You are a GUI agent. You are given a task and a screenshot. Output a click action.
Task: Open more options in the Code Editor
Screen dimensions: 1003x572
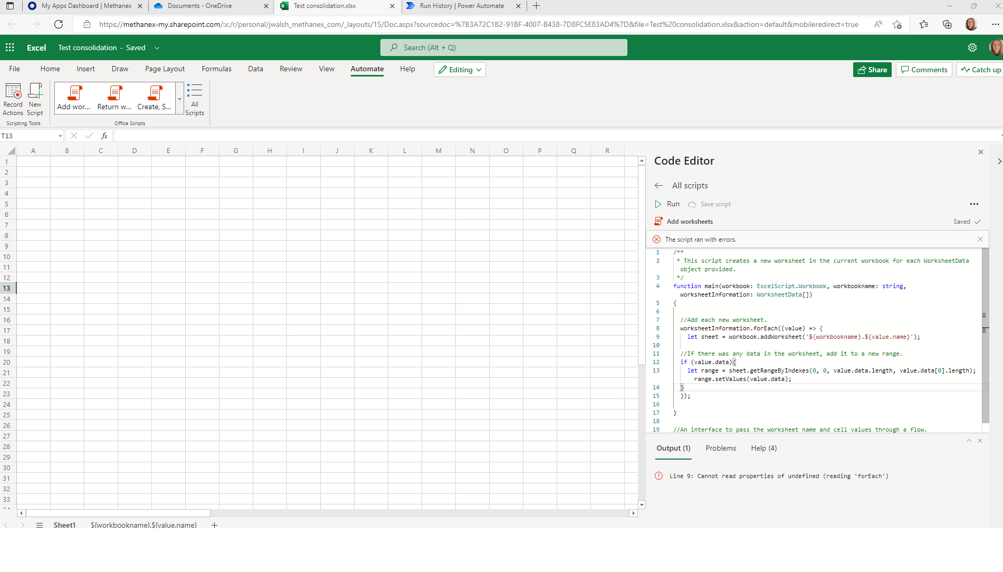[x=975, y=204]
